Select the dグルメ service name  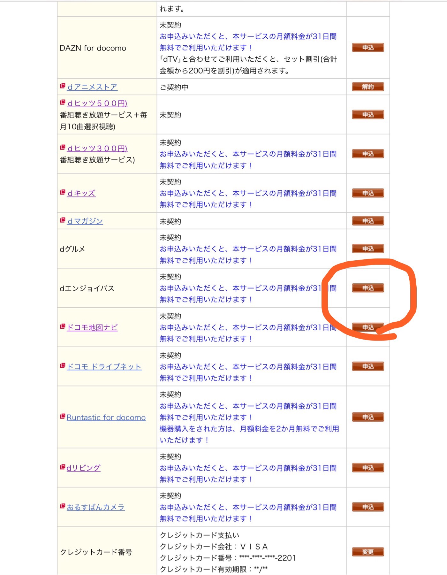72,249
